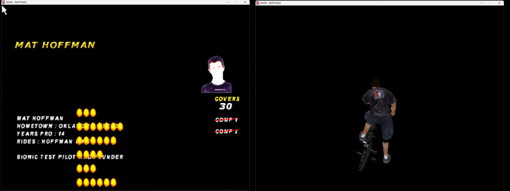The height and width of the screenshot is (191, 510).
Task: Click the left window's MHPB - PARTYMOD title
Action: click(x=16, y=2)
